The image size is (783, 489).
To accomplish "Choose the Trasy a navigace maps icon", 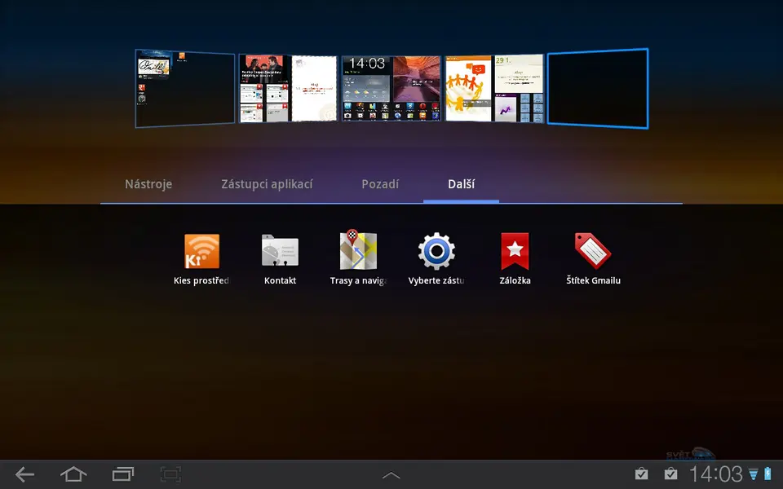I will tap(358, 251).
